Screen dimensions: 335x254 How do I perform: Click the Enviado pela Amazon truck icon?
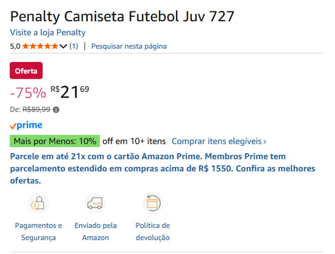pos(95,204)
